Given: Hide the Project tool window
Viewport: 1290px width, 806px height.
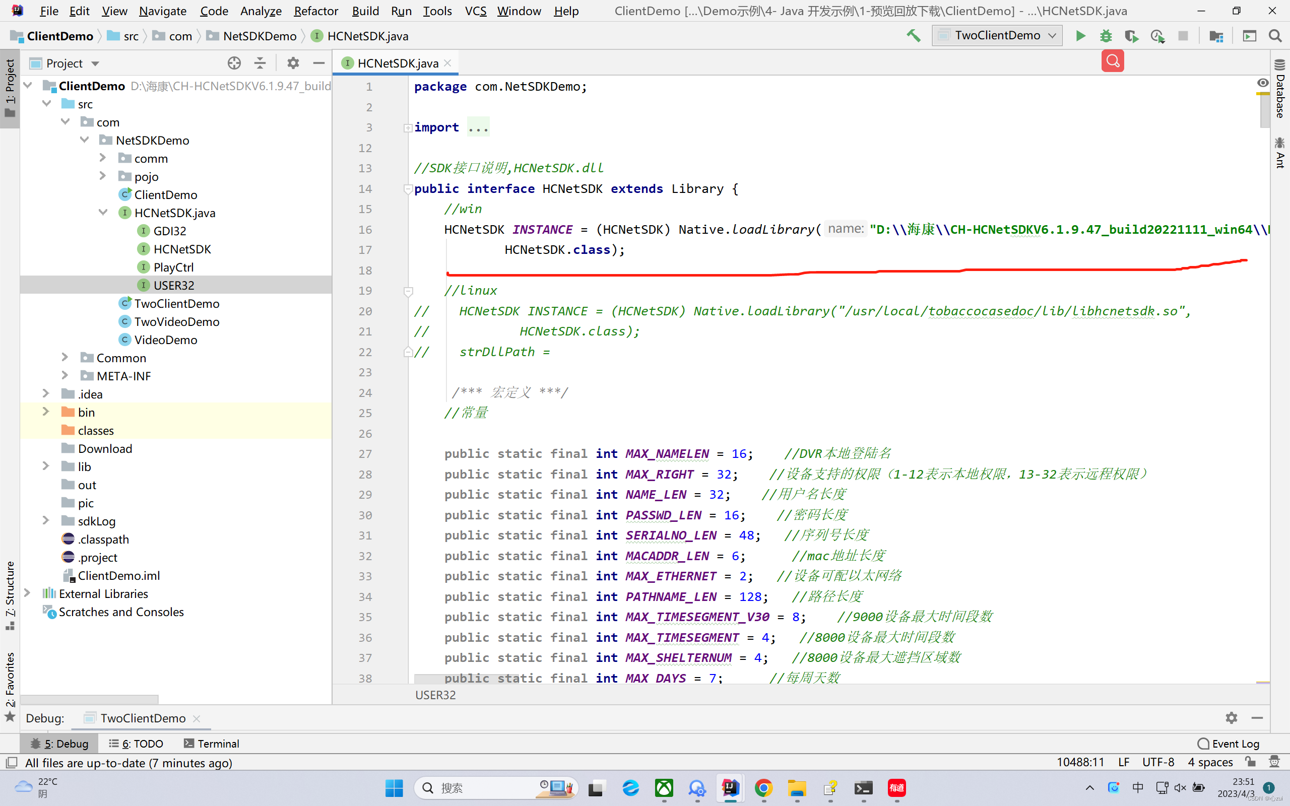Looking at the screenshot, I should pyautogui.click(x=319, y=63).
